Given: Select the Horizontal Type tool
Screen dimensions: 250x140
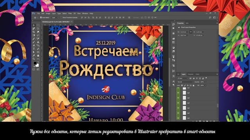Looking at the screenshot, I should tap(34, 49).
